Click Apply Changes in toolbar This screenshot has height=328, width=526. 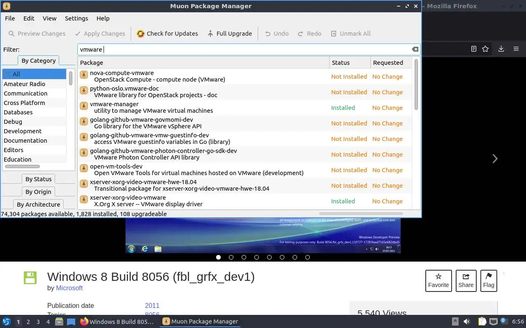(99, 34)
